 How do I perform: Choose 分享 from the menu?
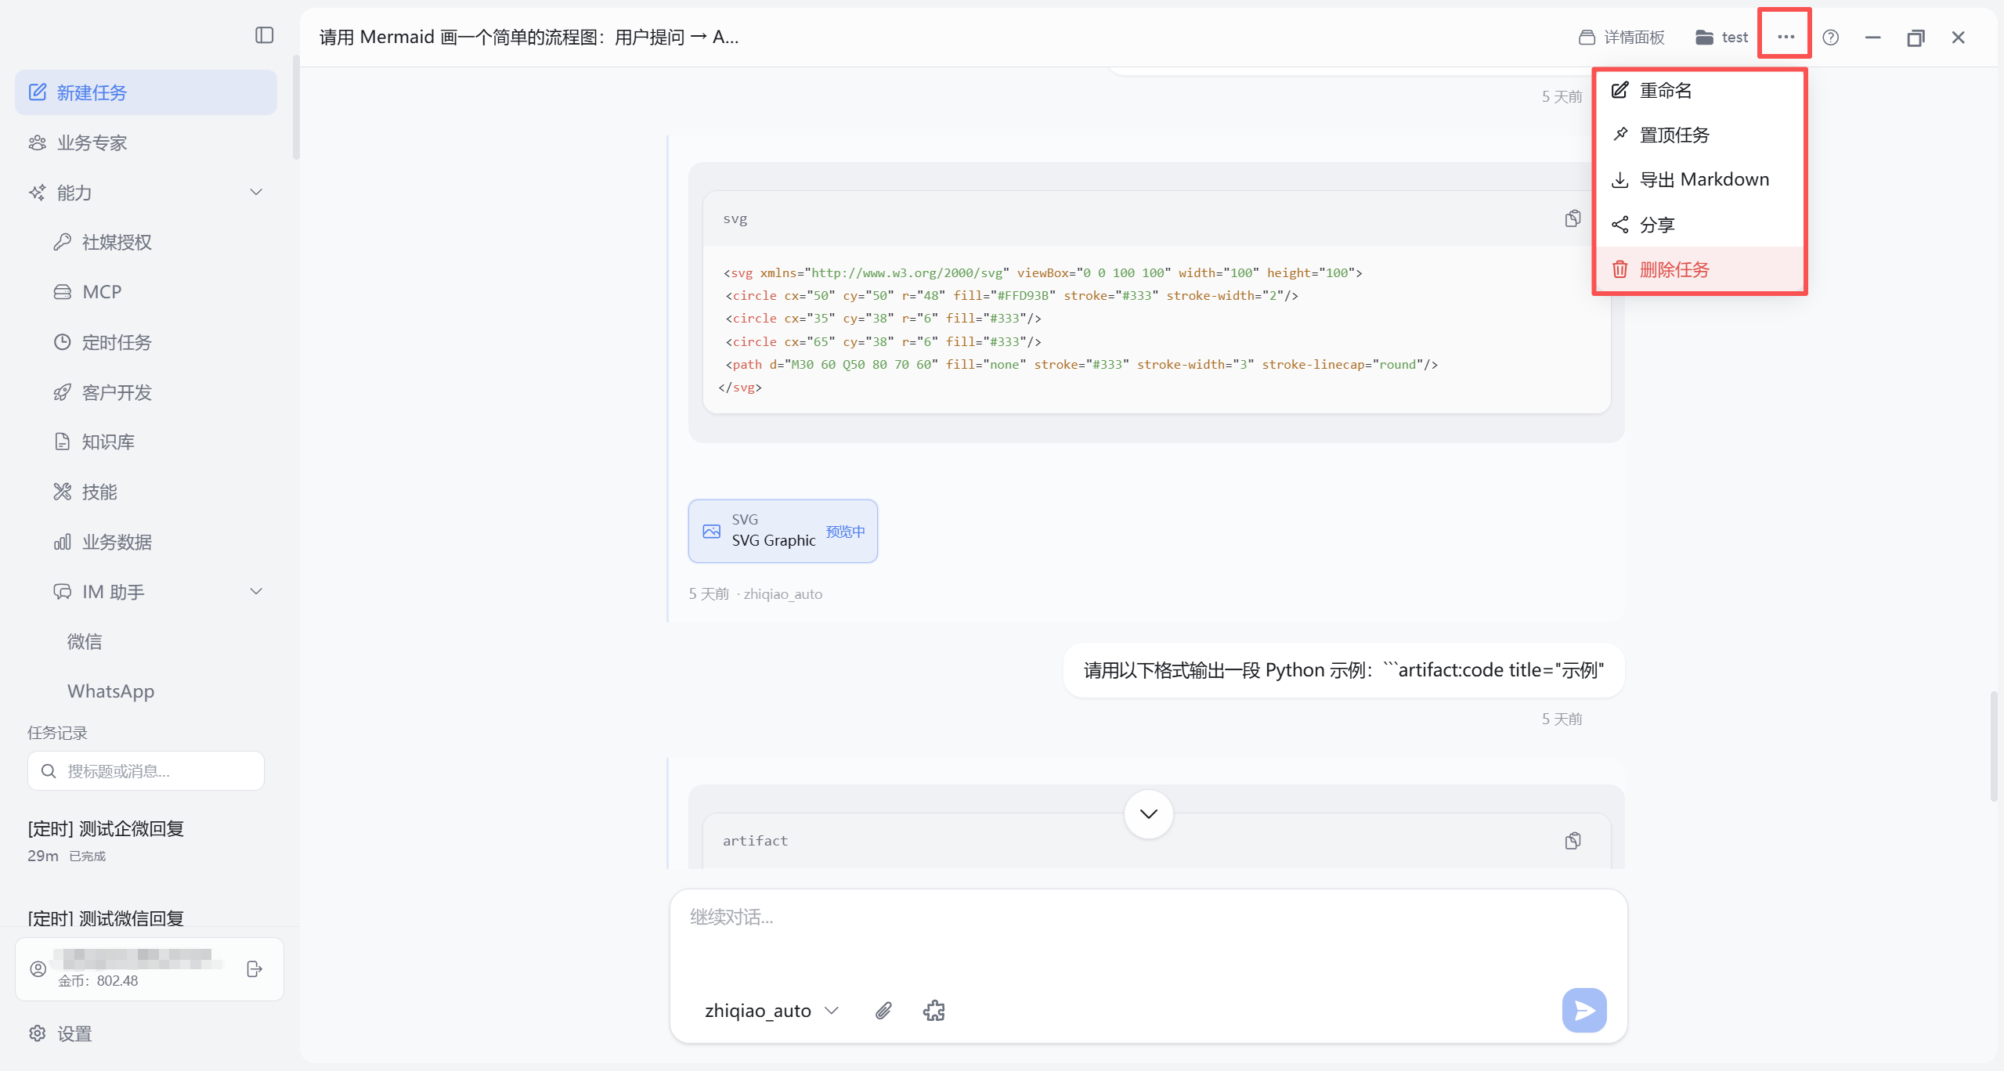(1699, 225)
